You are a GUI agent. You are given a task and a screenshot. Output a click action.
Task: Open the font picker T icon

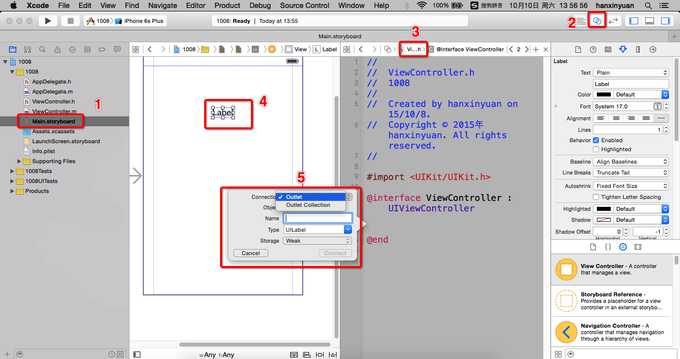pyautogui.click(x=657, y=106)
